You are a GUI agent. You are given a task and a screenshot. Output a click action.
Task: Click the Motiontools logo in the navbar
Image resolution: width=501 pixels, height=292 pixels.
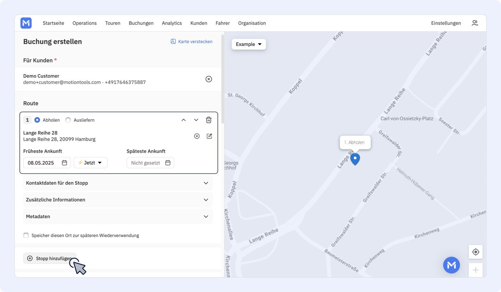[26, 23]
